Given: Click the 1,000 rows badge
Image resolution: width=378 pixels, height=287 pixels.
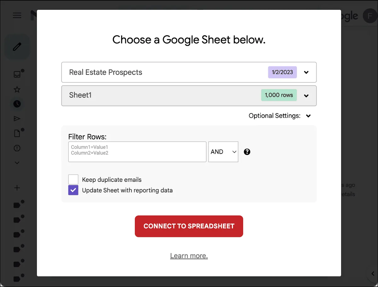Looking at the screenshot, I should click(x=279, y=95).
